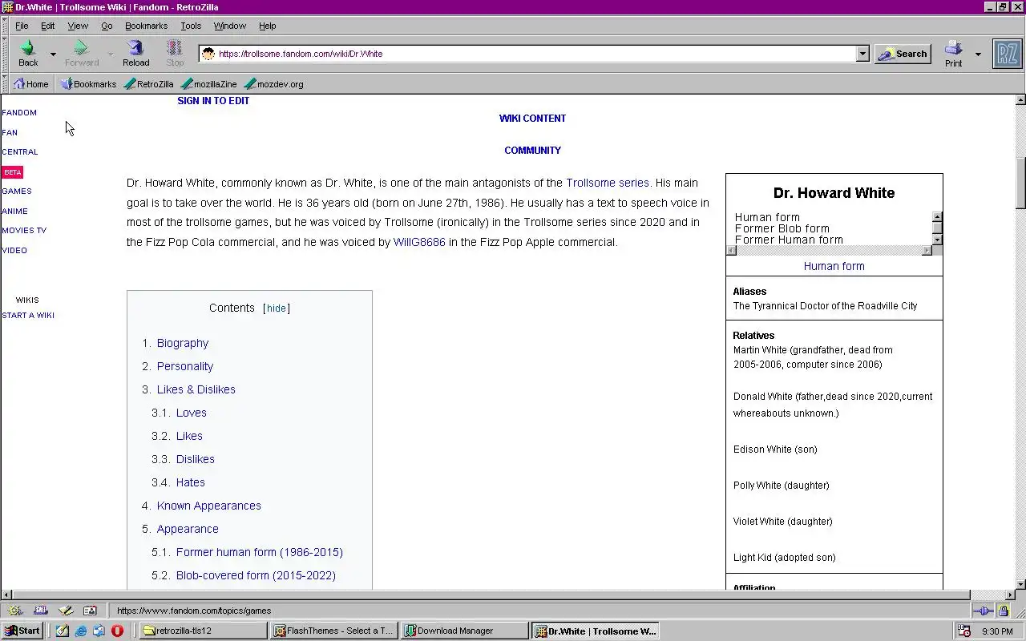Click the system tray icon beside the clock
Screen dimensions: 1026x641
965,631
